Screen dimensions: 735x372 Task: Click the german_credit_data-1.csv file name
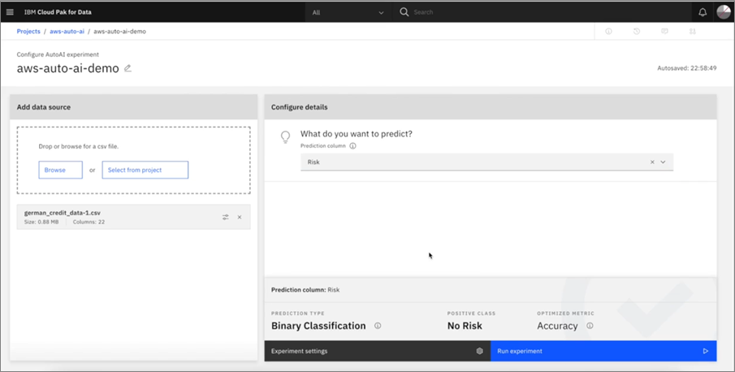63,213
